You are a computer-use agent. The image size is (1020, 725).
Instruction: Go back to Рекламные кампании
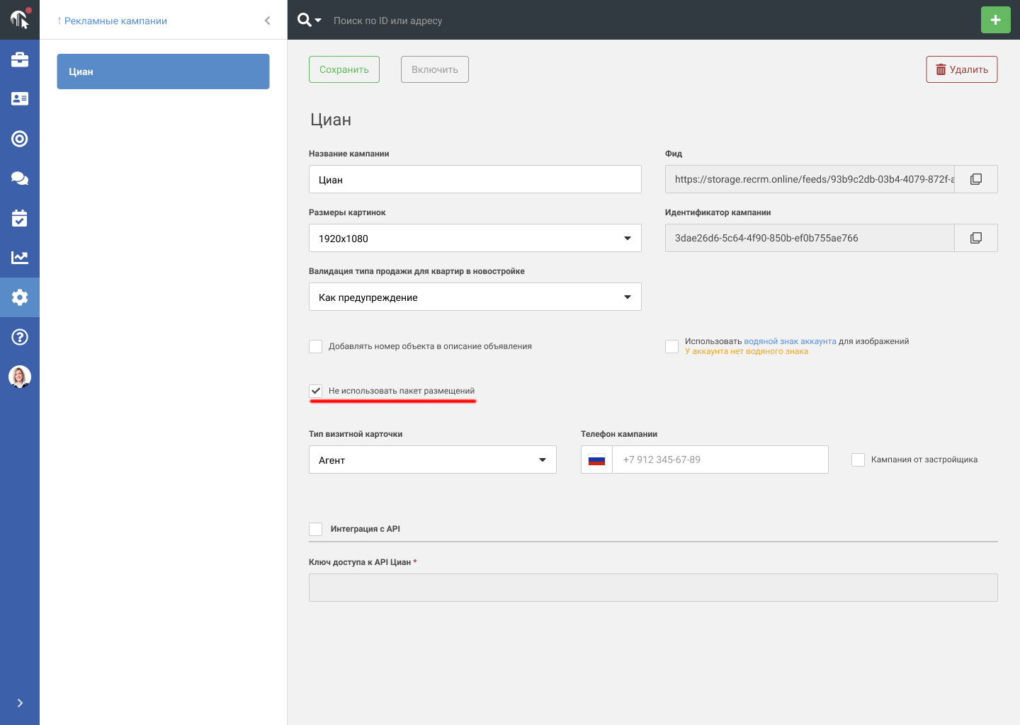coord(112,21)
